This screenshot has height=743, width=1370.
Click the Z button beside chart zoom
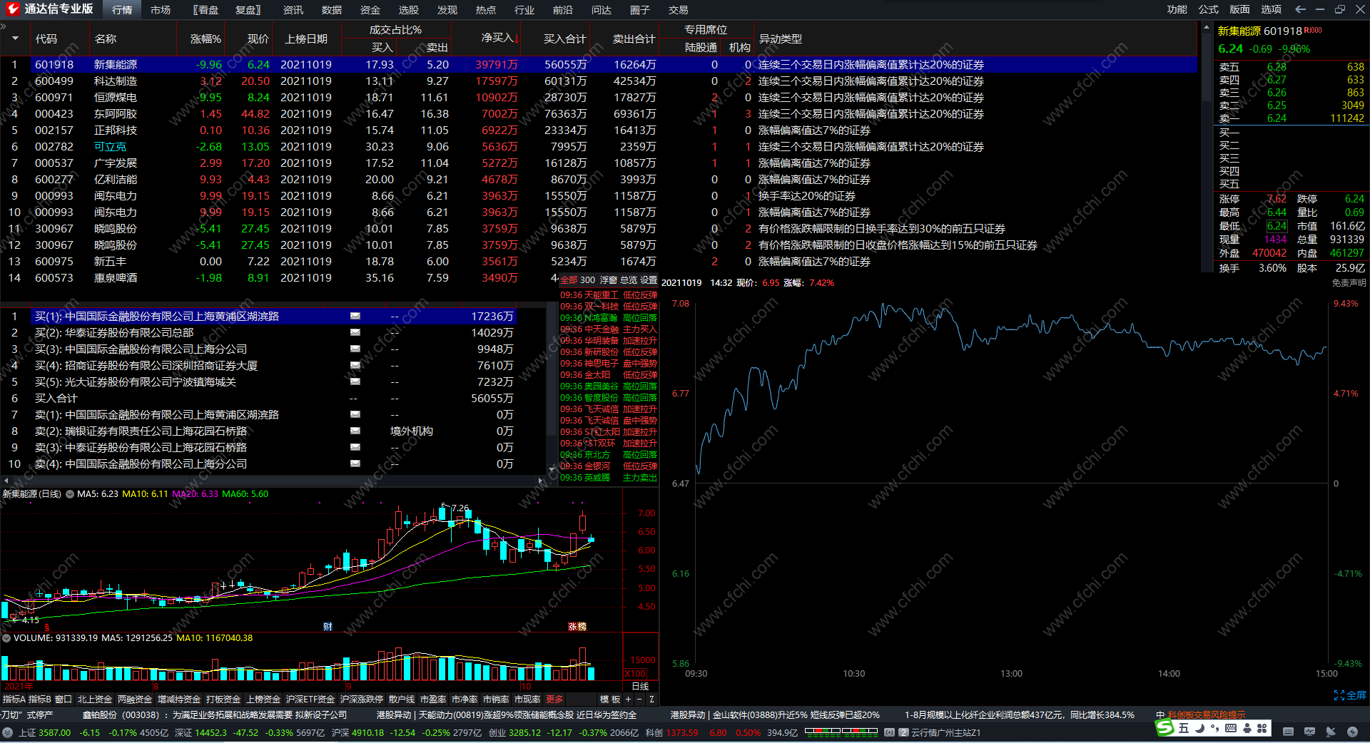(x=651, y=699)
